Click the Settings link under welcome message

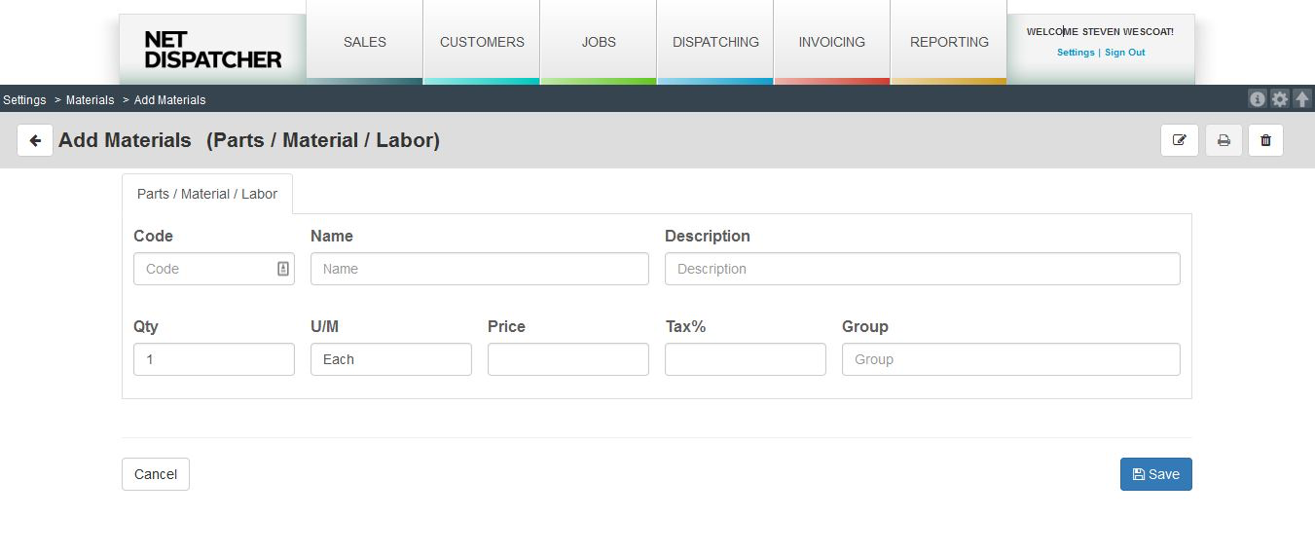click(x=1076, y=53)
